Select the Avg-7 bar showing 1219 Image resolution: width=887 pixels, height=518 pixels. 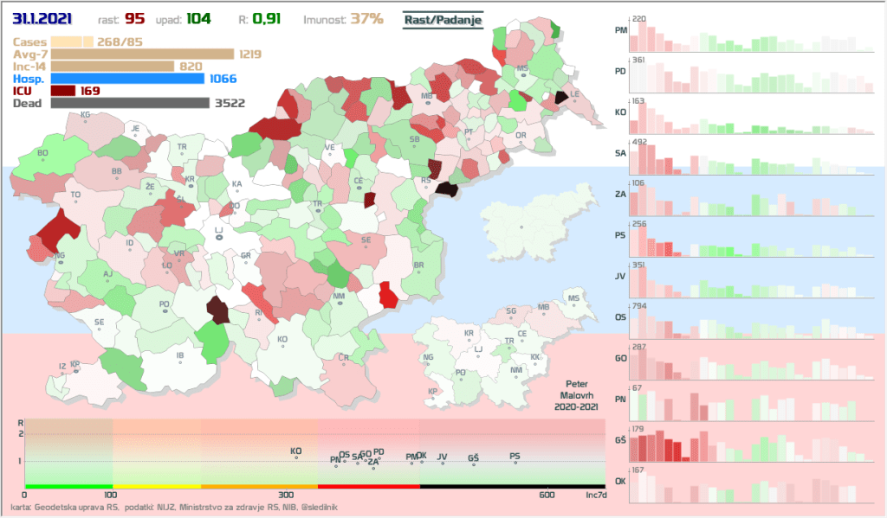tap(142, 54)
